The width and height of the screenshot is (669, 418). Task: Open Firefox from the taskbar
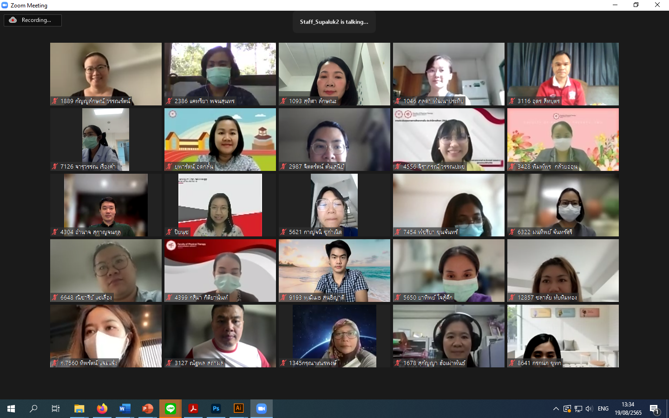coord(102,409)
